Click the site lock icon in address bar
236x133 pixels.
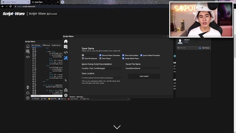pyautogui.click(x=15, y=7)
